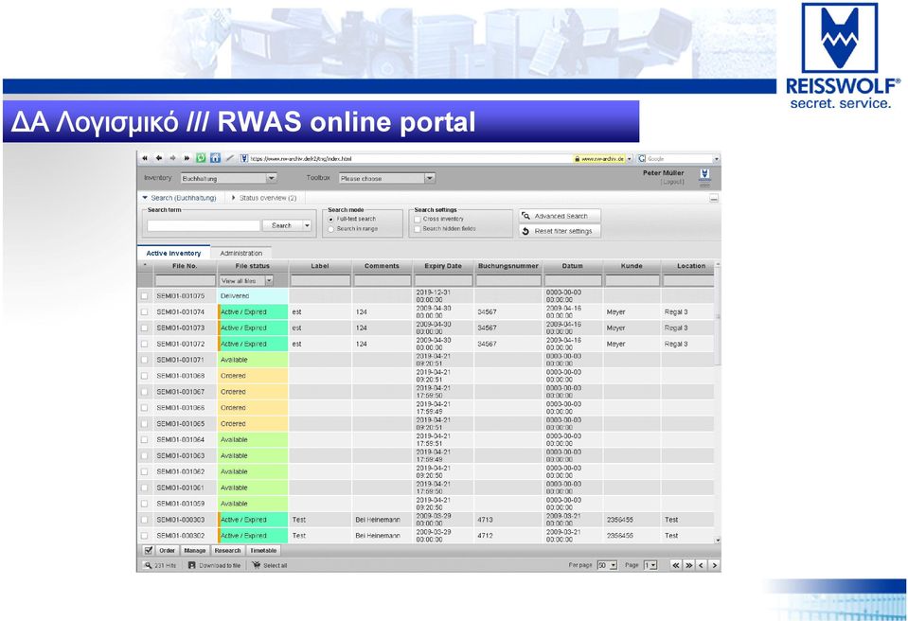Screen dimensions: 908x621
Task: Click the browser back arrow icon
Action: tap(159, 158)
